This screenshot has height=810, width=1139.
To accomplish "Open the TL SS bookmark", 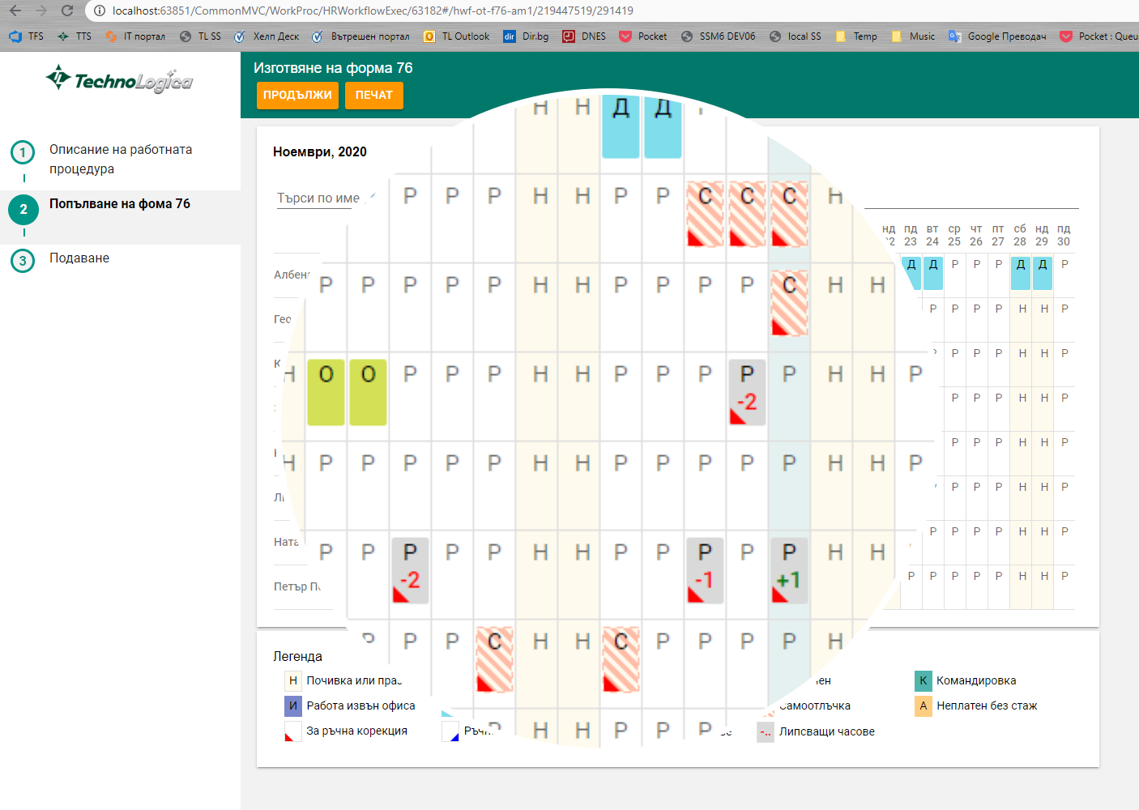I will [200, 36].
